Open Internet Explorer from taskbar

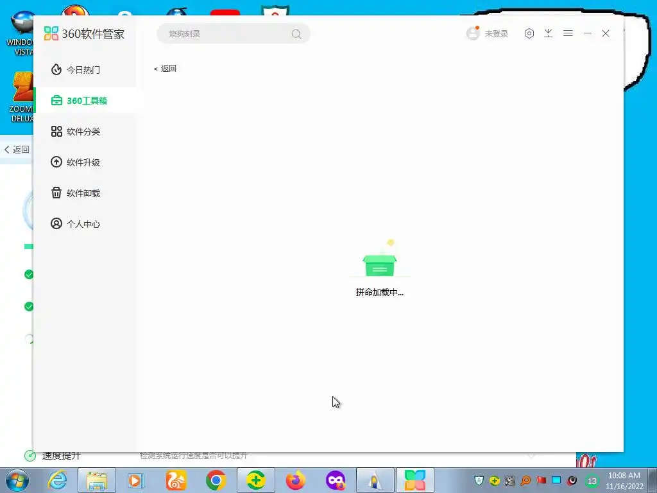[x=57, y=480]
